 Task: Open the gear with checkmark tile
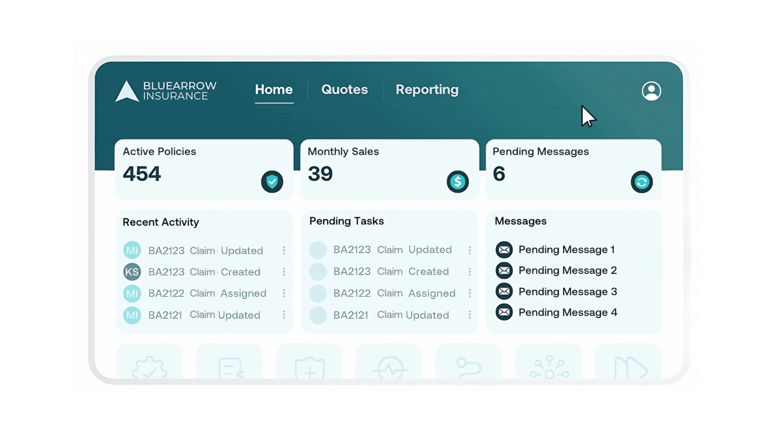click(149, 362)
